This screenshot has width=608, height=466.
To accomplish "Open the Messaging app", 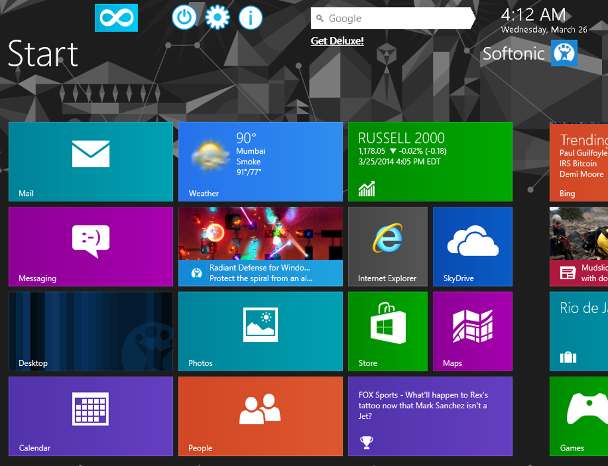I will click(x=90, y=246).
